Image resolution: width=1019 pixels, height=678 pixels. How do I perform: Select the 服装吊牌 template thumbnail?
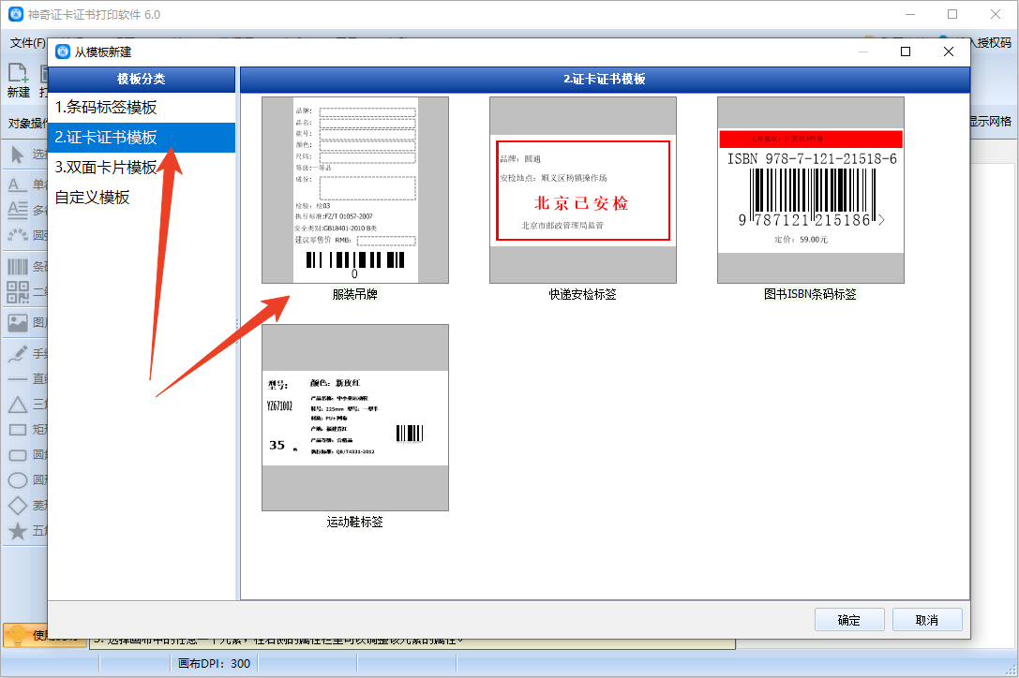pos(355,190)
